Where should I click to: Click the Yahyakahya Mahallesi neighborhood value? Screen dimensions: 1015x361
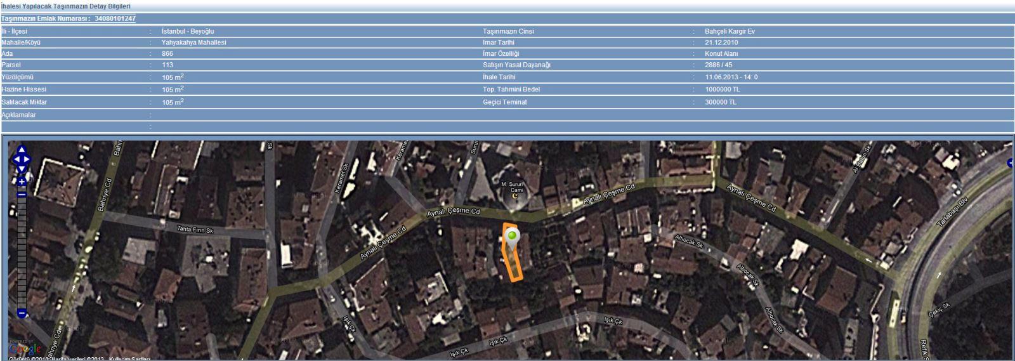pyautogui.click(x=193, y=43)
